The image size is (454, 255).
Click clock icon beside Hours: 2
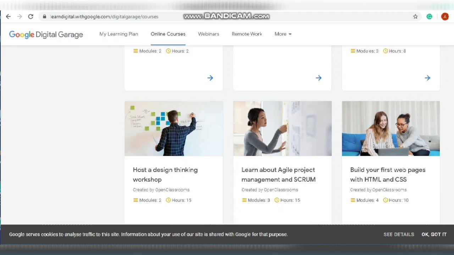point(168,51)
